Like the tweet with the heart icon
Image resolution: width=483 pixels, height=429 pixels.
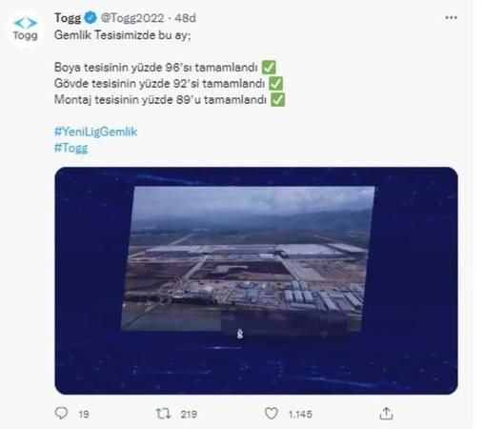[272, 414]
